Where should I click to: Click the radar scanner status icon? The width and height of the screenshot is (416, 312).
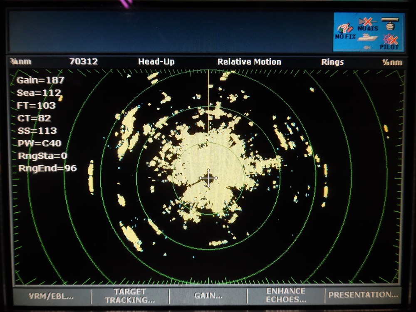coord(390,24)
